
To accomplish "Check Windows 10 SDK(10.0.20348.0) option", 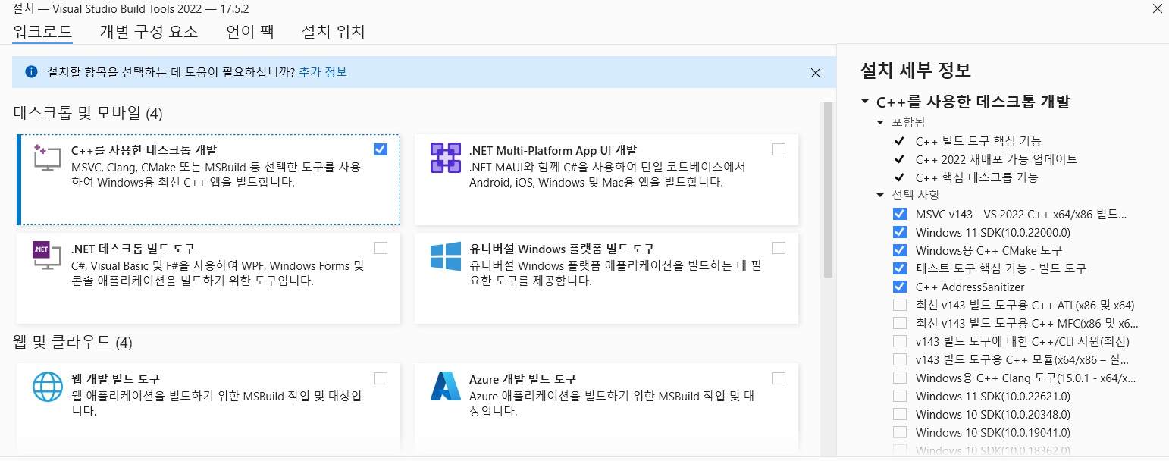I will [900, 414].
